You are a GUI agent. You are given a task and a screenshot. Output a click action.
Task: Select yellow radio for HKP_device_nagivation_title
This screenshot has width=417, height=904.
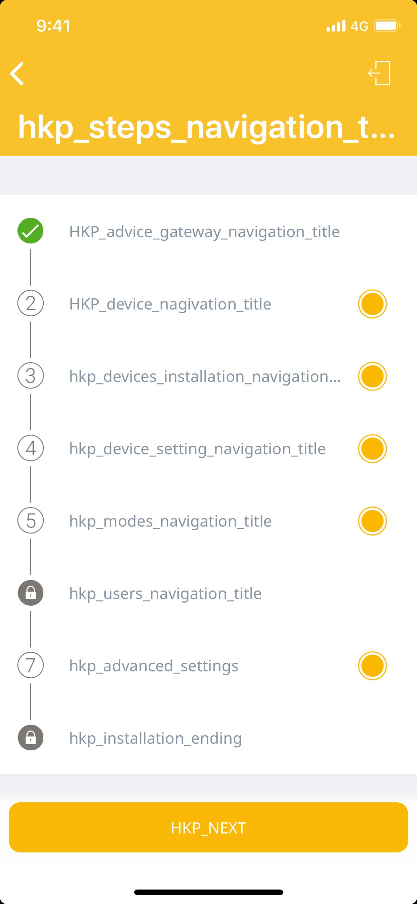pos(372,304)
